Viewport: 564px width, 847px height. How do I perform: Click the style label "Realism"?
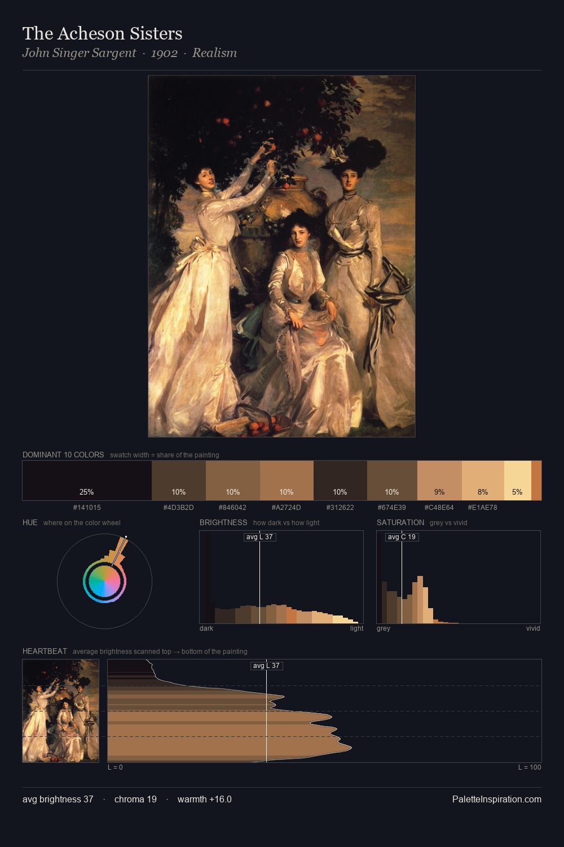pyautogui.click(x=214, y=53)
